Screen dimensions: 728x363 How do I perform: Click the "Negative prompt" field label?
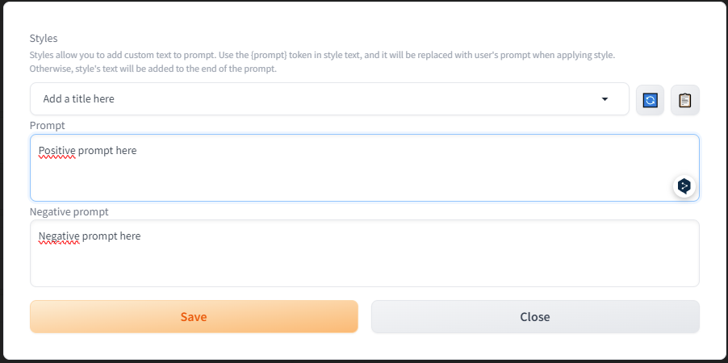69,212
